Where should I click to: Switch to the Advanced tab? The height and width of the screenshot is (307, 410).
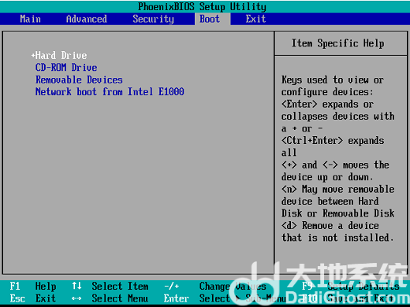point(87,19)
